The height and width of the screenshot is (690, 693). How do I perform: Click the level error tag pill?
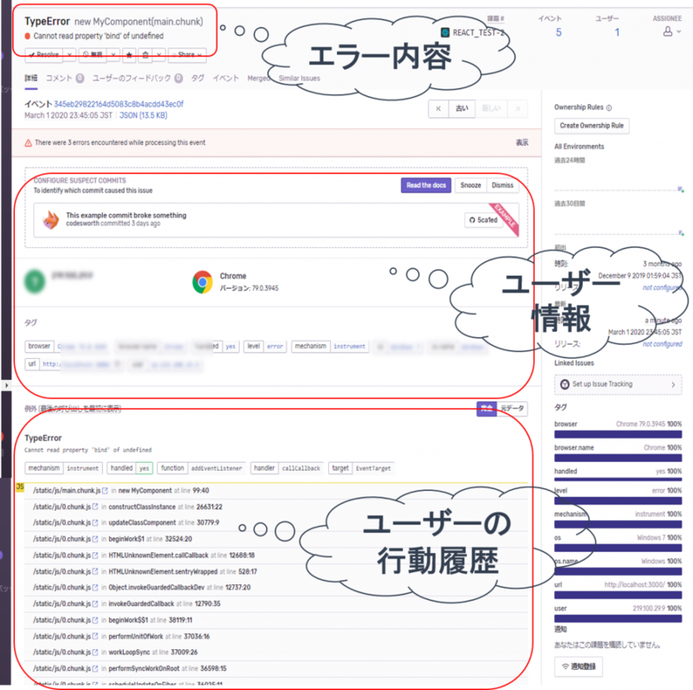coord(265,347)
